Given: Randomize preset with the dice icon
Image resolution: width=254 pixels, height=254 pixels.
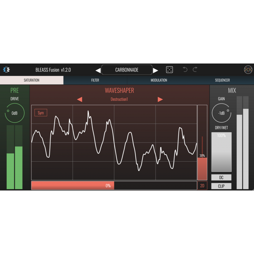Looking at the screenshot, I should [x=170, y=70].
